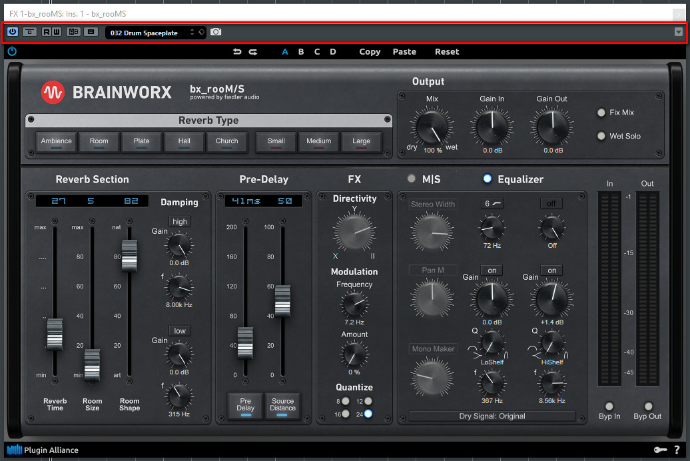
Task: Click the Reverb Time fader handle
Action: tap(55, 334)
